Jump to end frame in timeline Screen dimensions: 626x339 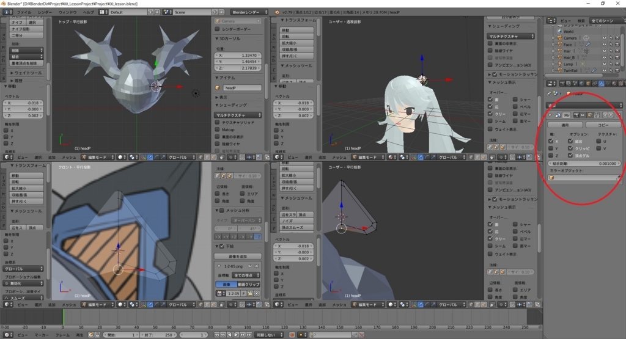(x=249, y=335)
